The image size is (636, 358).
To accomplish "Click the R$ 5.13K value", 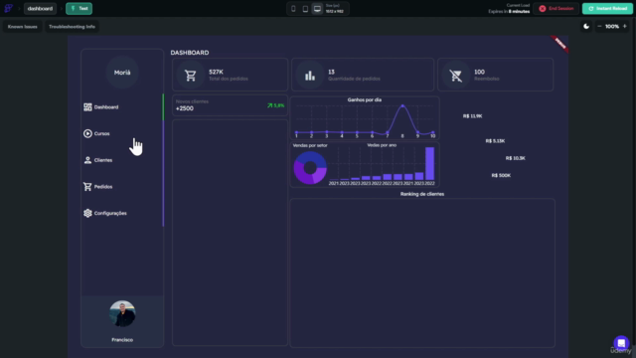I will 495,141.
